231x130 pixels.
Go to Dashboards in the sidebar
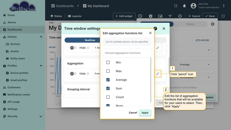click(x=23, y=30)
